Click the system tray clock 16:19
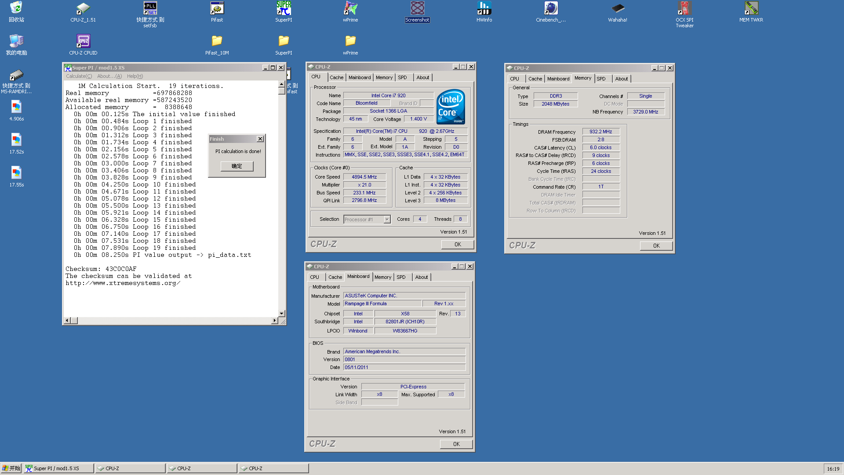 [833, 469]
